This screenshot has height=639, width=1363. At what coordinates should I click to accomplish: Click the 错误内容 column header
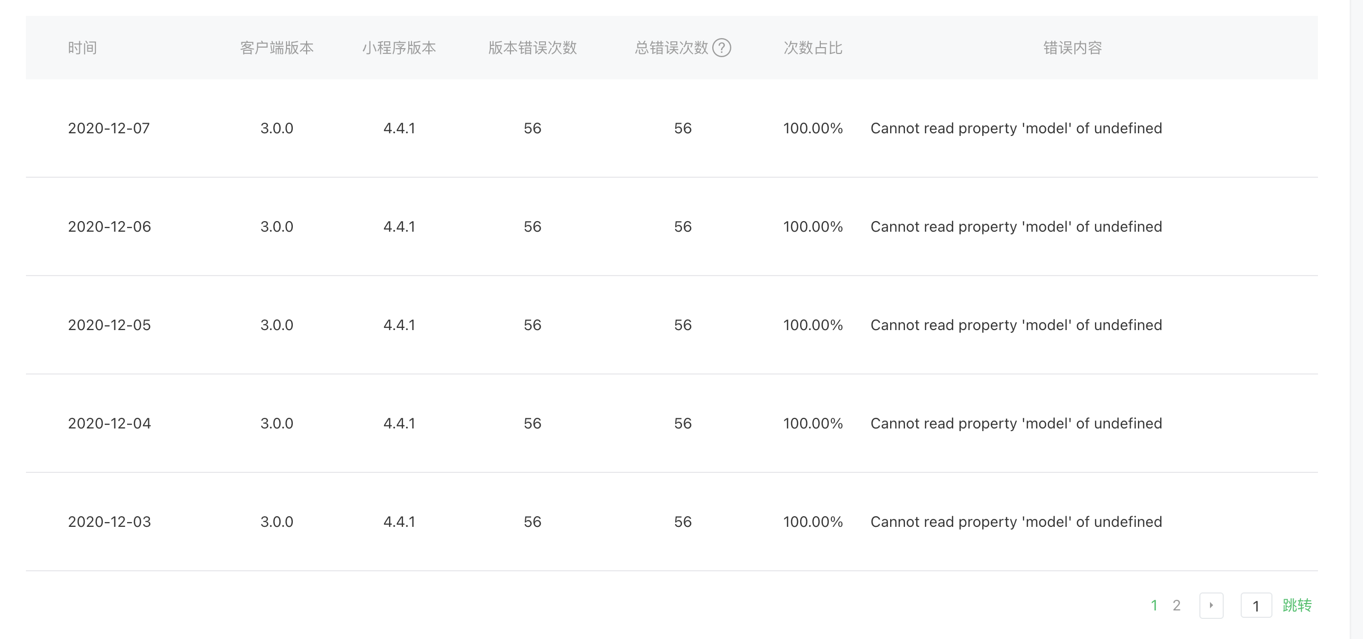click(1072, 48)
